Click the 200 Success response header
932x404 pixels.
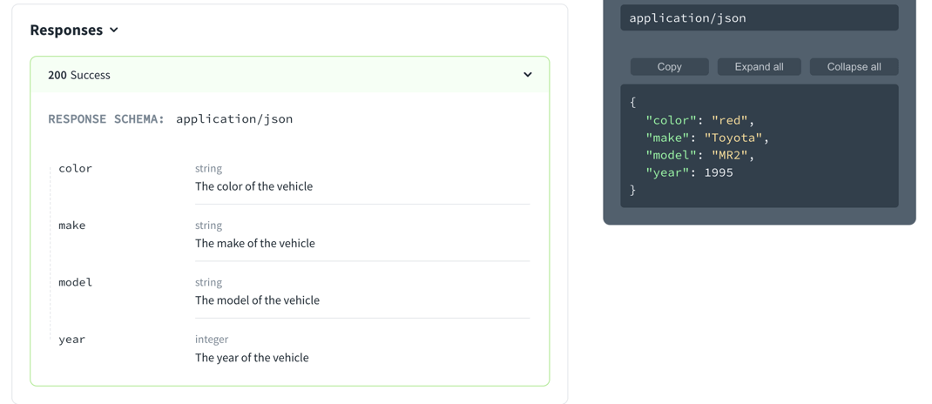[x=290, y=75]
